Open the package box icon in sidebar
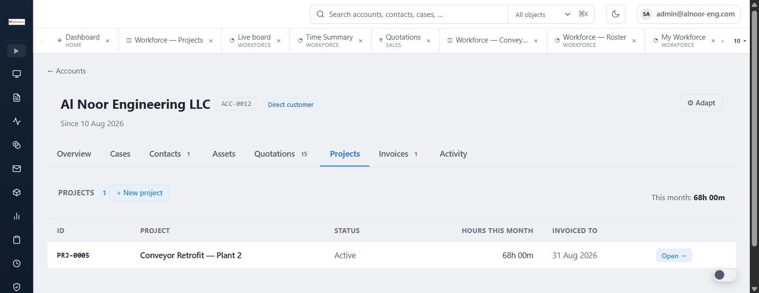759x293 pixels. coord(16,192)
